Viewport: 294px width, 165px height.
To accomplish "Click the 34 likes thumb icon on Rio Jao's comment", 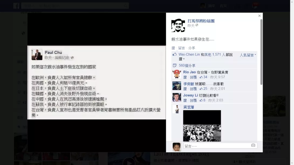I will tap(201, 77).
